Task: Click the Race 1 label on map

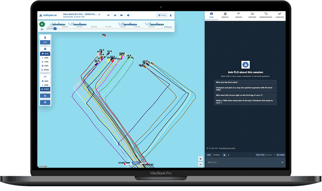Action: (x=135, y=163)
